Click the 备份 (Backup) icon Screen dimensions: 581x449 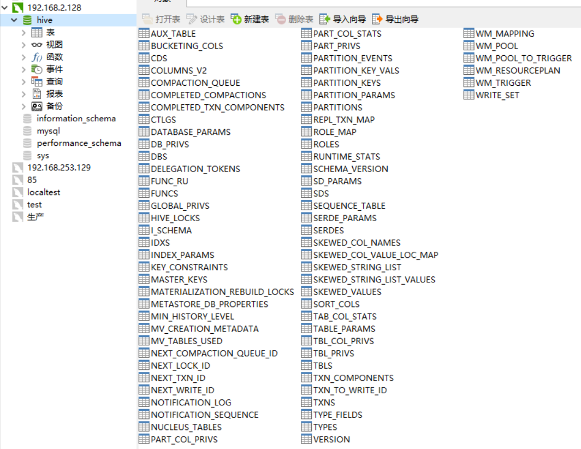point(37,107)
